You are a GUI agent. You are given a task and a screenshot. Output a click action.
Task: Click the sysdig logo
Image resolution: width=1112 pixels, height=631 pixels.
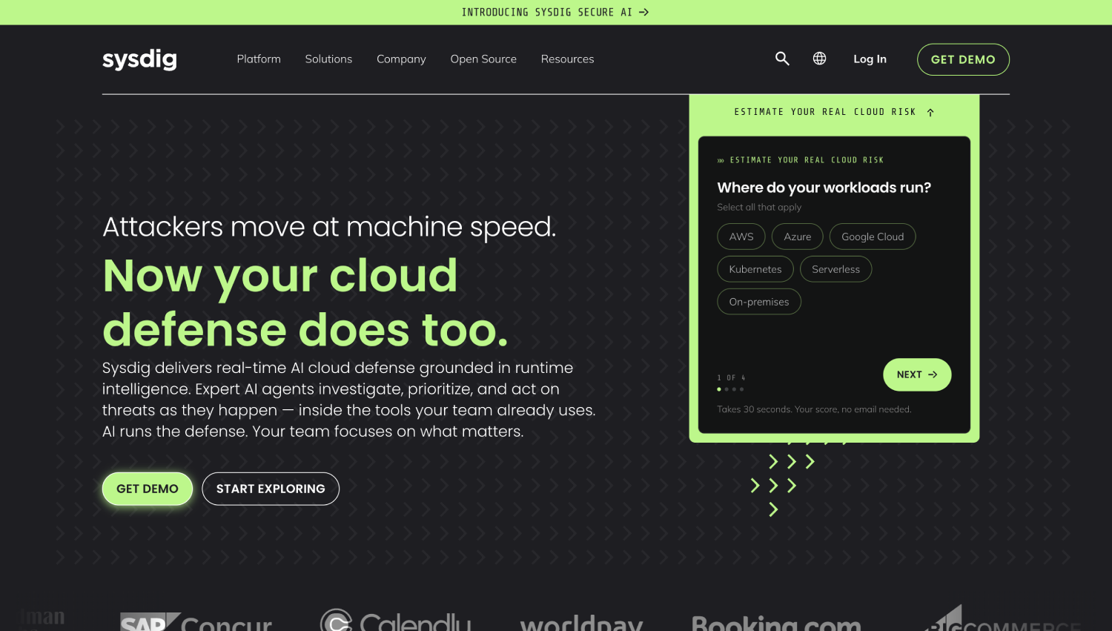click(x=139, y=59)
